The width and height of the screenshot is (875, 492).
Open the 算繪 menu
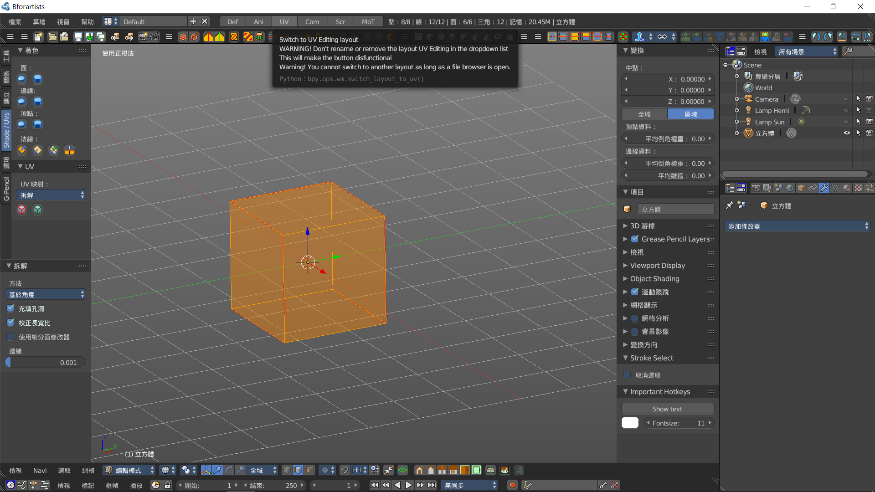pyautogui.click(x=39, y=22)
